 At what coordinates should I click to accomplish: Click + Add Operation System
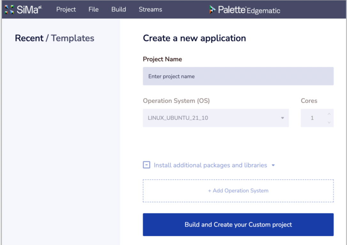pyautogui.click(x=238, y=191)
